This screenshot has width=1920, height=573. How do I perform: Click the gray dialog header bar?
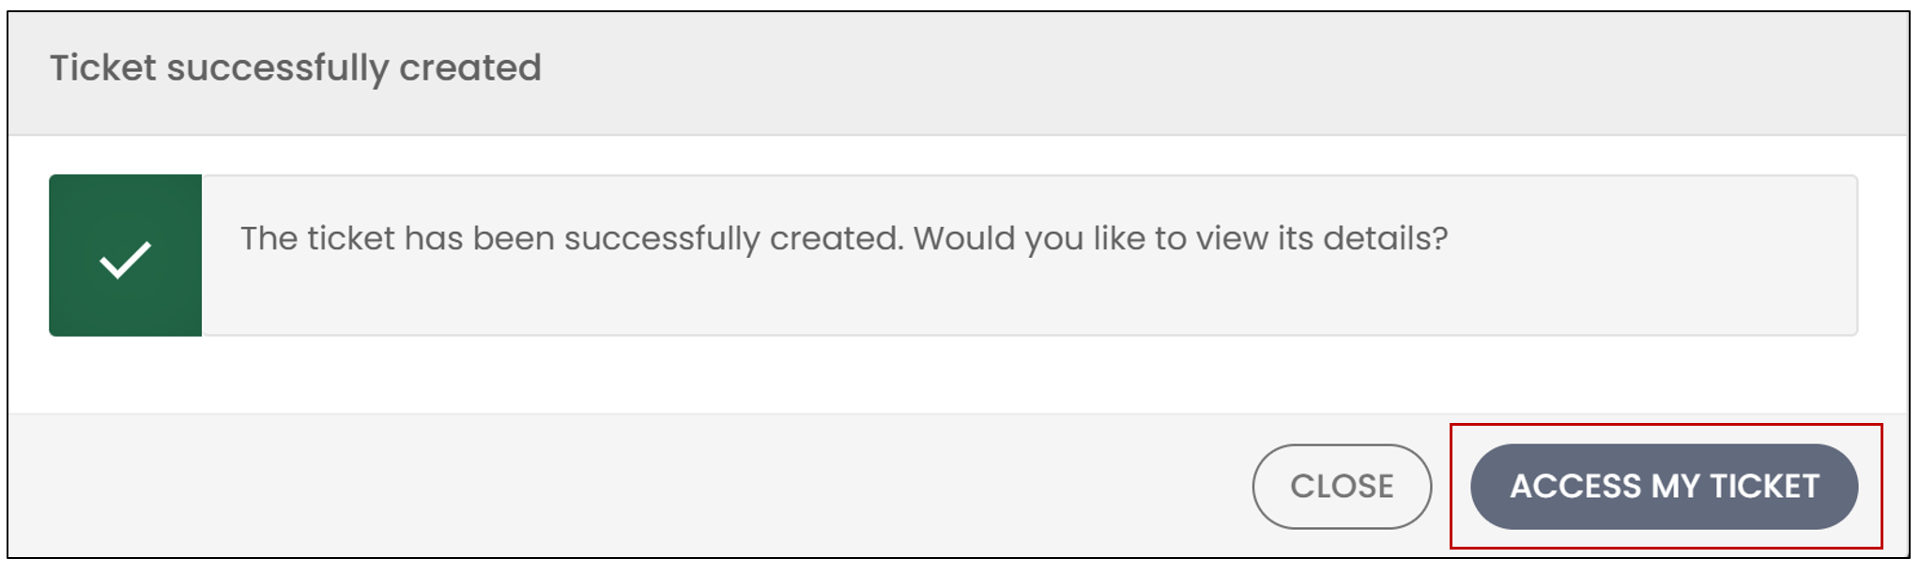point(958,73)
